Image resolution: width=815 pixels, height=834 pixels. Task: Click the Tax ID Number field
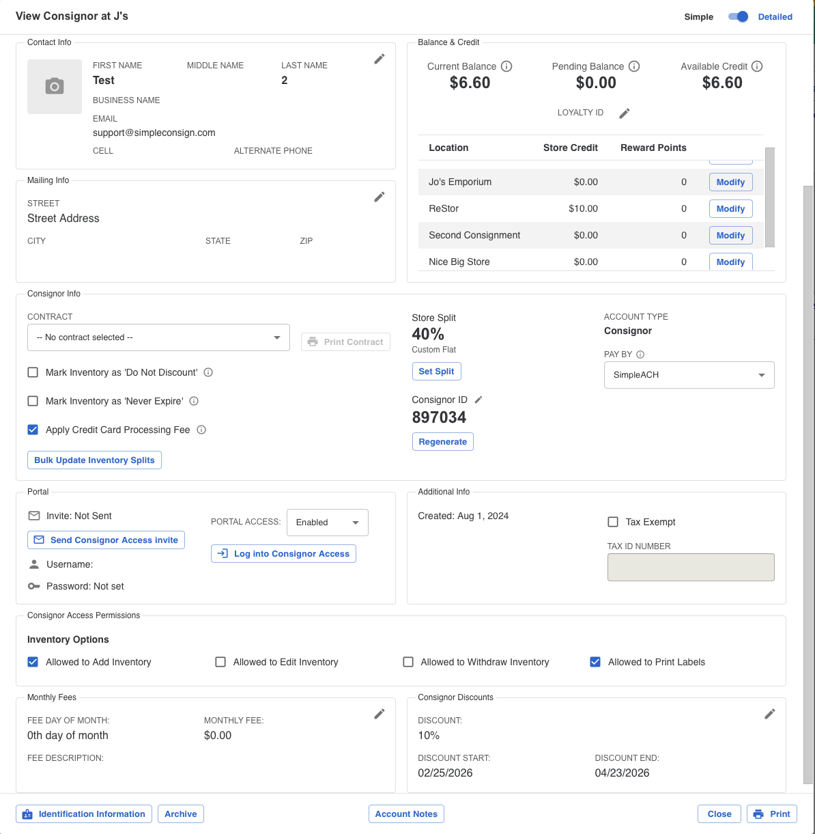(691, 567)
